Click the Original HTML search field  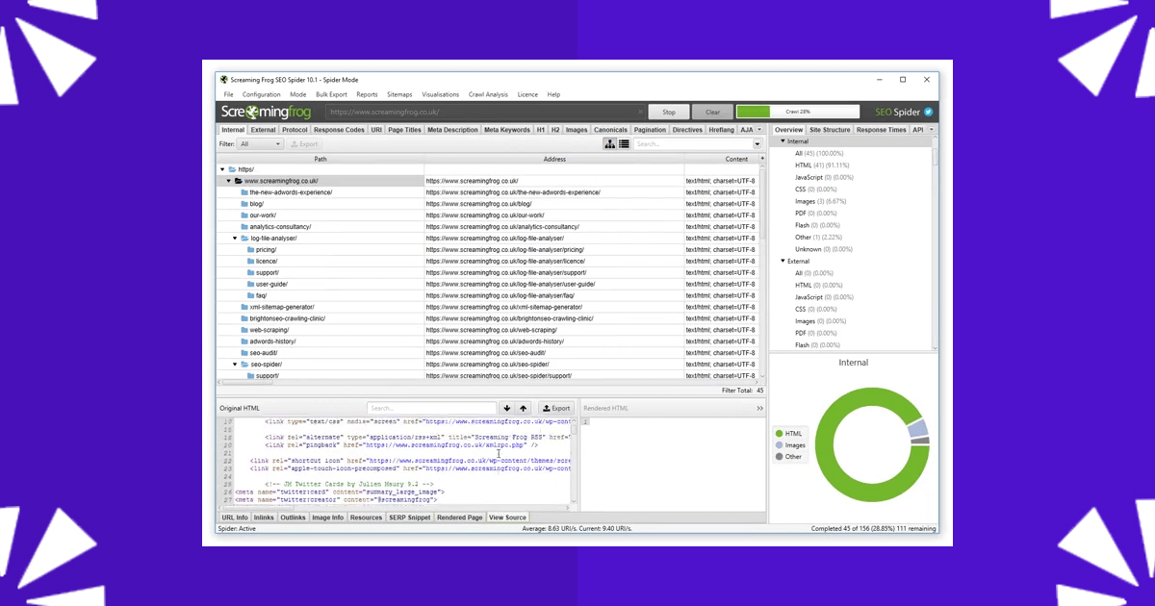tap(430, 408)
